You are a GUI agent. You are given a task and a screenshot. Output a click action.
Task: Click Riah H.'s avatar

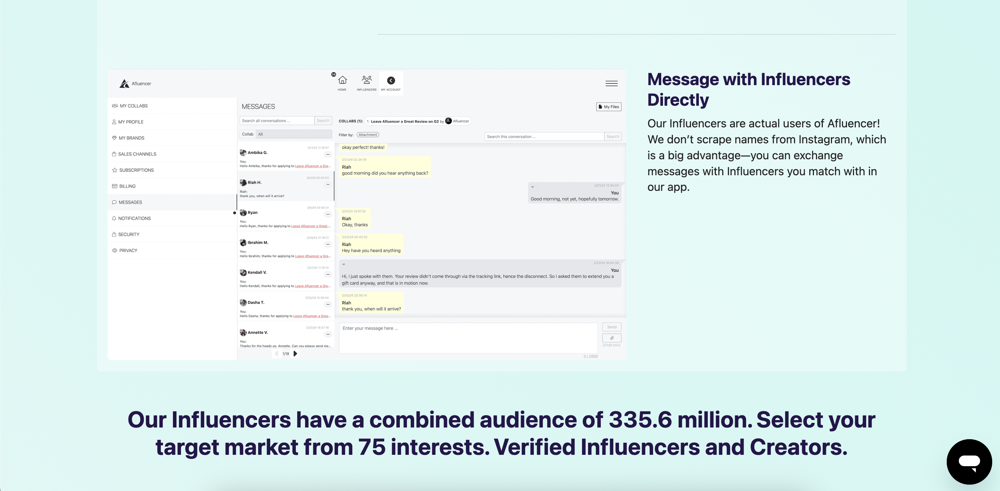[243, 182]
